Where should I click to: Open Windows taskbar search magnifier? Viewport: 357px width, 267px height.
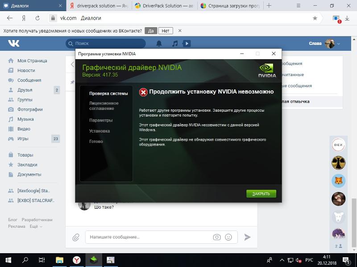[25, 260]
